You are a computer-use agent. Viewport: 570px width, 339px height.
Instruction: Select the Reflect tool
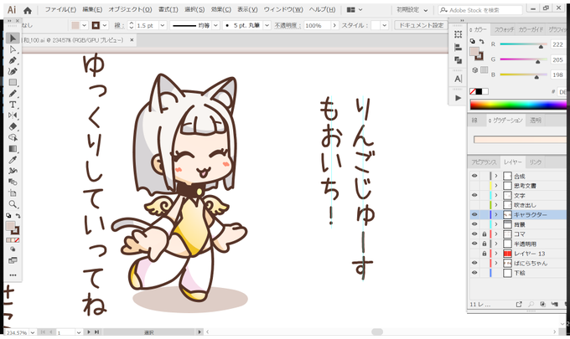coord(13,116)
